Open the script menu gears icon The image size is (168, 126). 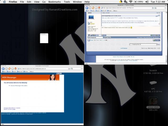click(125, 2)
